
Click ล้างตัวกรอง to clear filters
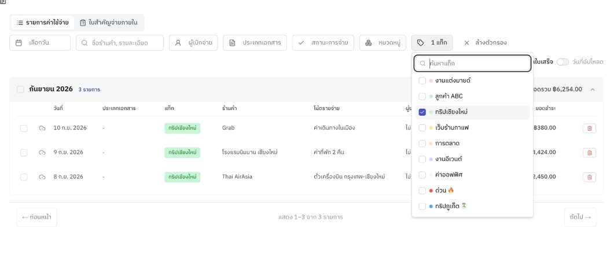tap(486, 43)
